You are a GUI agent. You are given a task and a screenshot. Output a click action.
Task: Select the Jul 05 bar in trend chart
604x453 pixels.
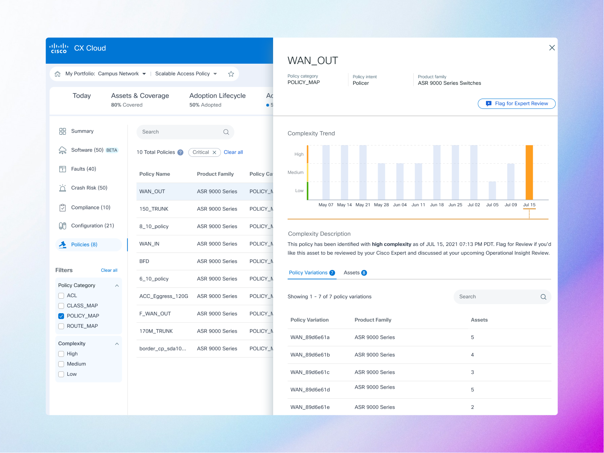(492, 191)
